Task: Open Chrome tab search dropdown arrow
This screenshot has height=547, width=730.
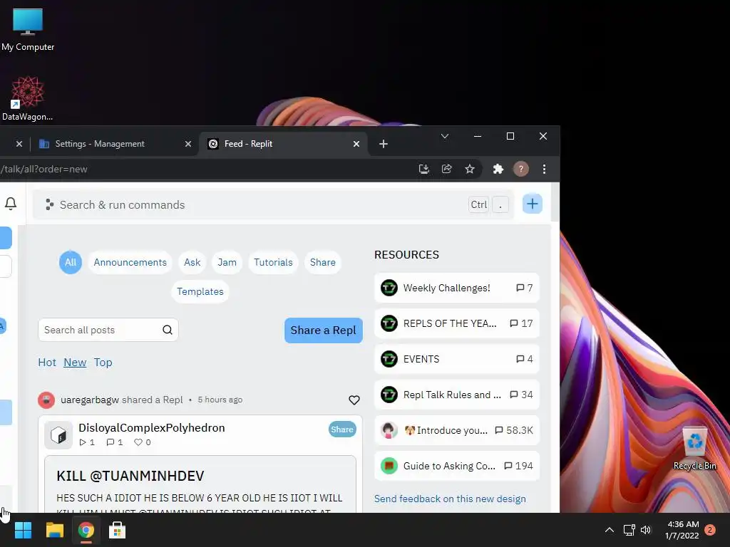Action: tap(445, 136)
